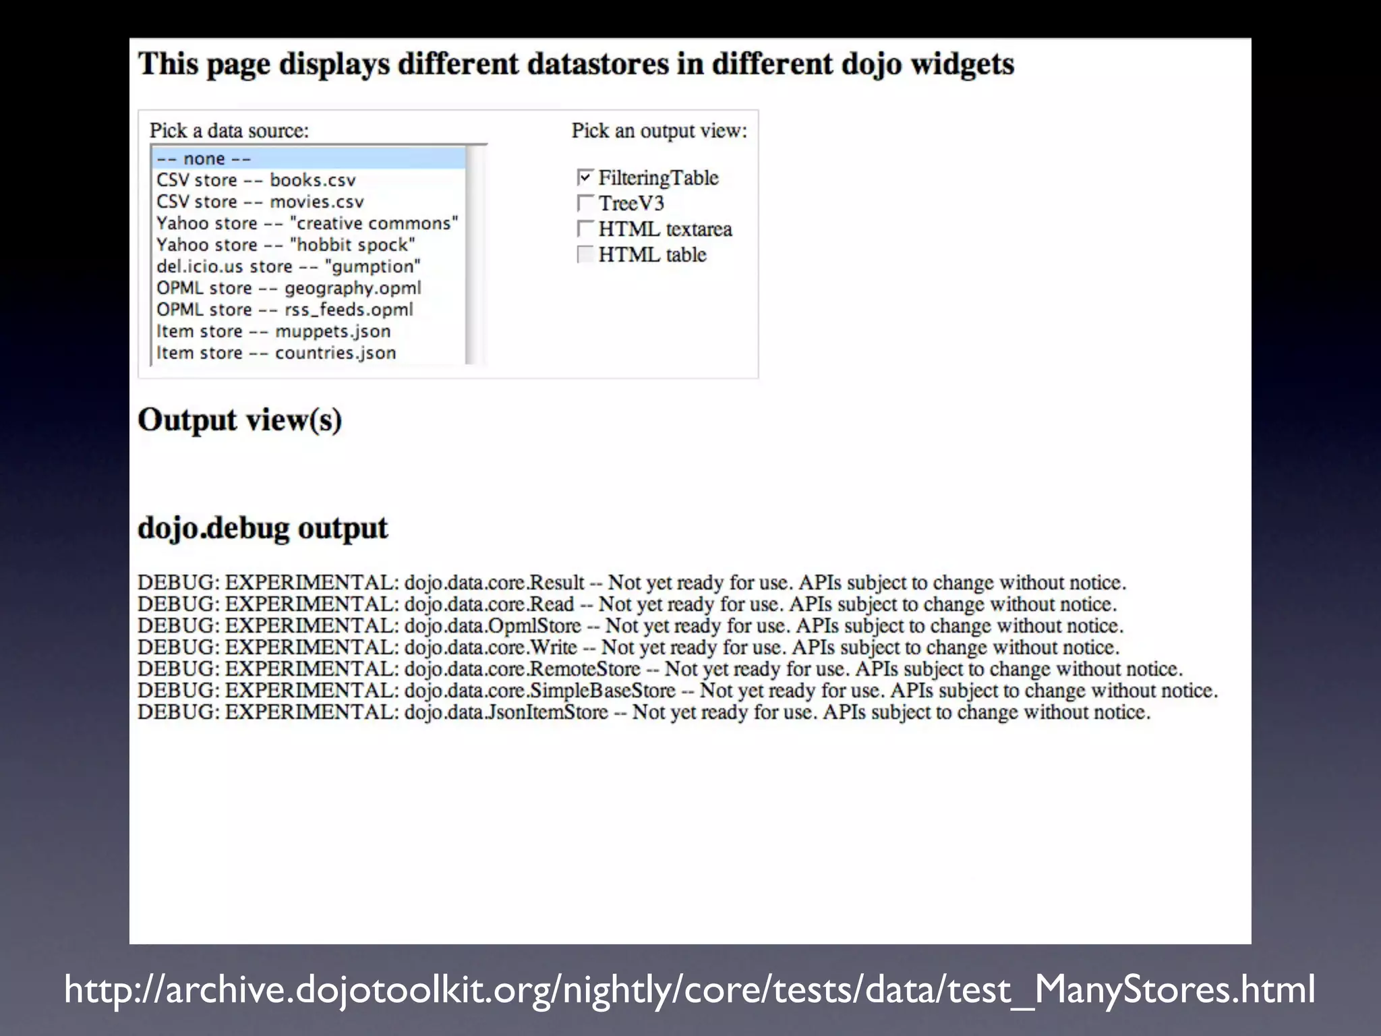Choose Yahoo store "creative commons" option

[x=309, y=223]
